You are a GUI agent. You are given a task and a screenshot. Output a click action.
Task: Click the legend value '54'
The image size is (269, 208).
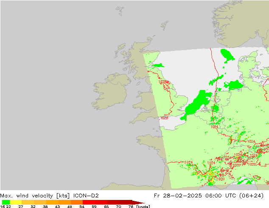[x=82, y=206]
